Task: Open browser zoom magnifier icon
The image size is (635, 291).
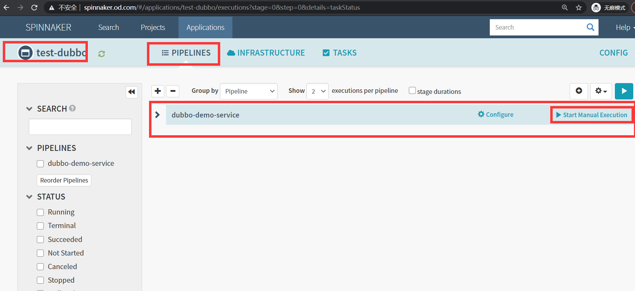Action: [565, 7]
